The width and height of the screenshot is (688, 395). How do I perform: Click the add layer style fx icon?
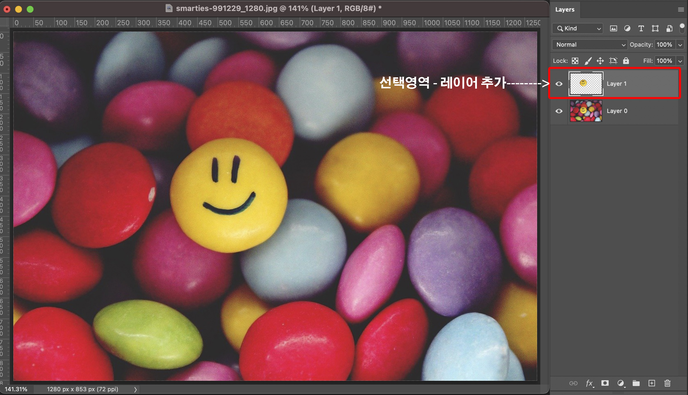tap(589, 383)
